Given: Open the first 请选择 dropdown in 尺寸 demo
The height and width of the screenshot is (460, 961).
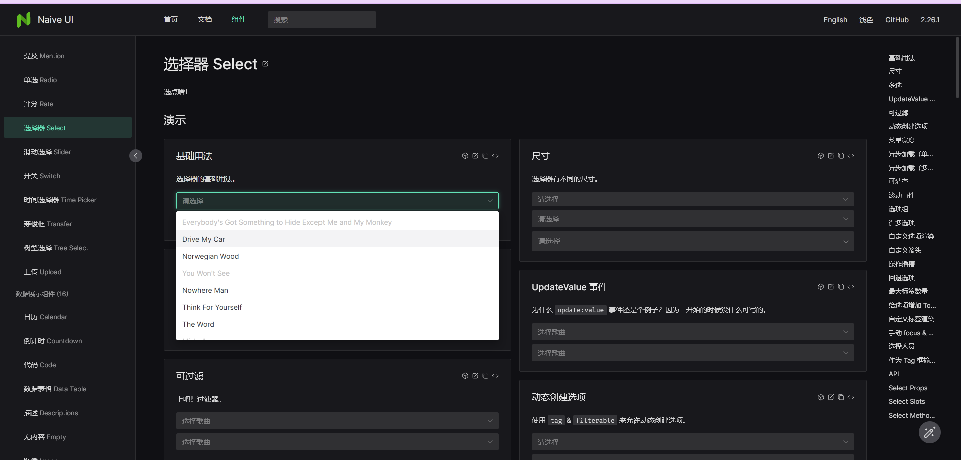Looking at the screenshot, I should pyautogui.click(x=692, y=199).
